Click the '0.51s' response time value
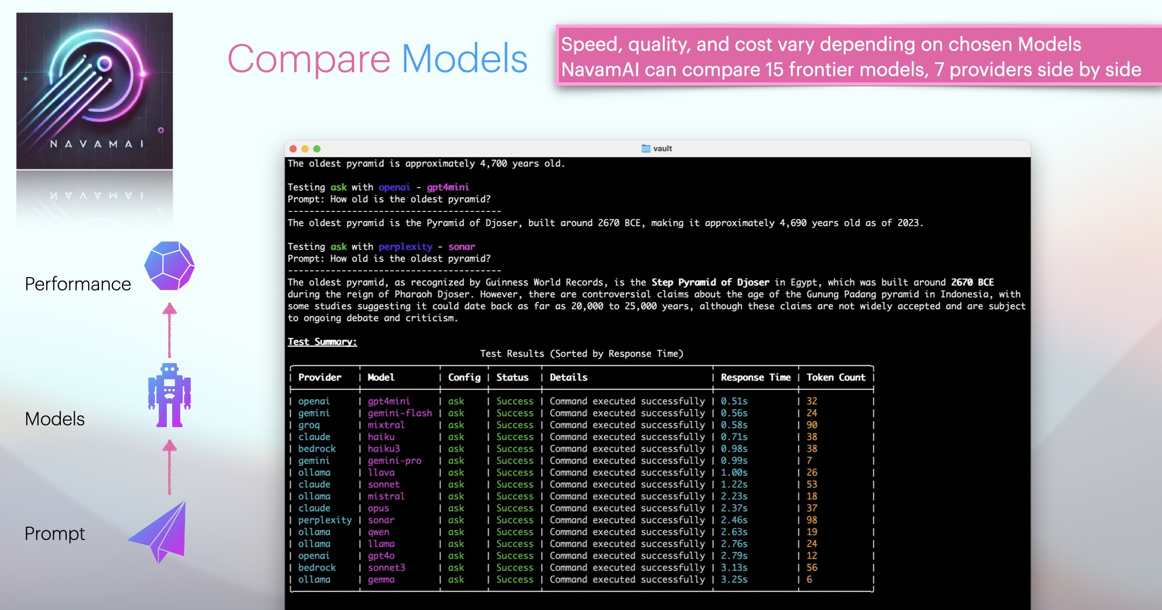Viewport: 1162px width, 610px height. pos(734,401)
